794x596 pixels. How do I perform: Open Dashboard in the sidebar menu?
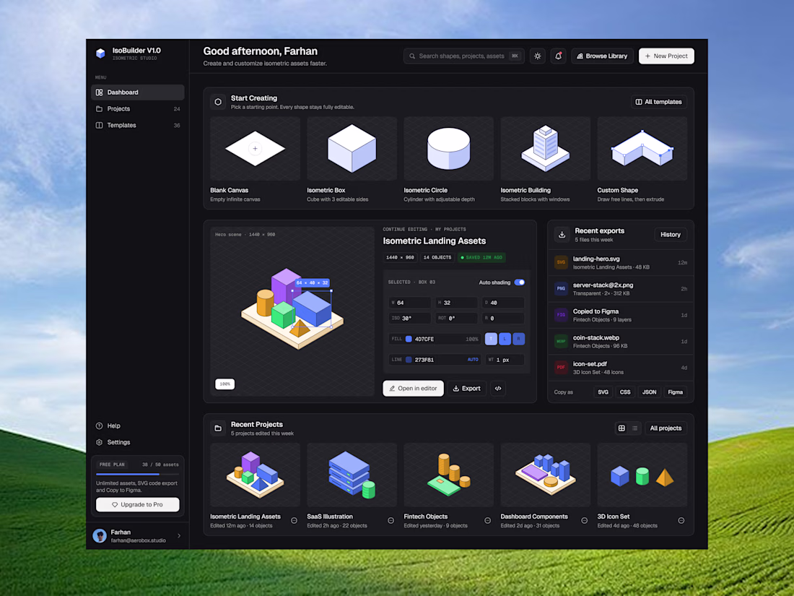[138, 92]
